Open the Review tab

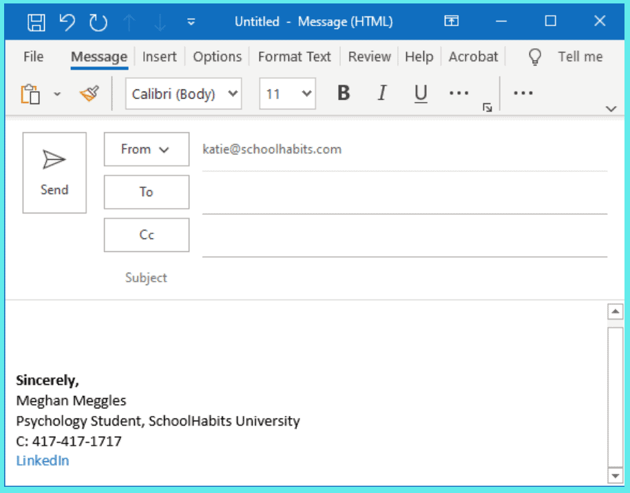369,56
